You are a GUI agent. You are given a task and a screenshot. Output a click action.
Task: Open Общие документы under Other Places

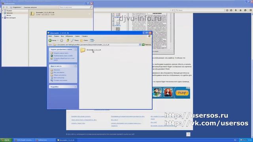(x=60, y=75)
